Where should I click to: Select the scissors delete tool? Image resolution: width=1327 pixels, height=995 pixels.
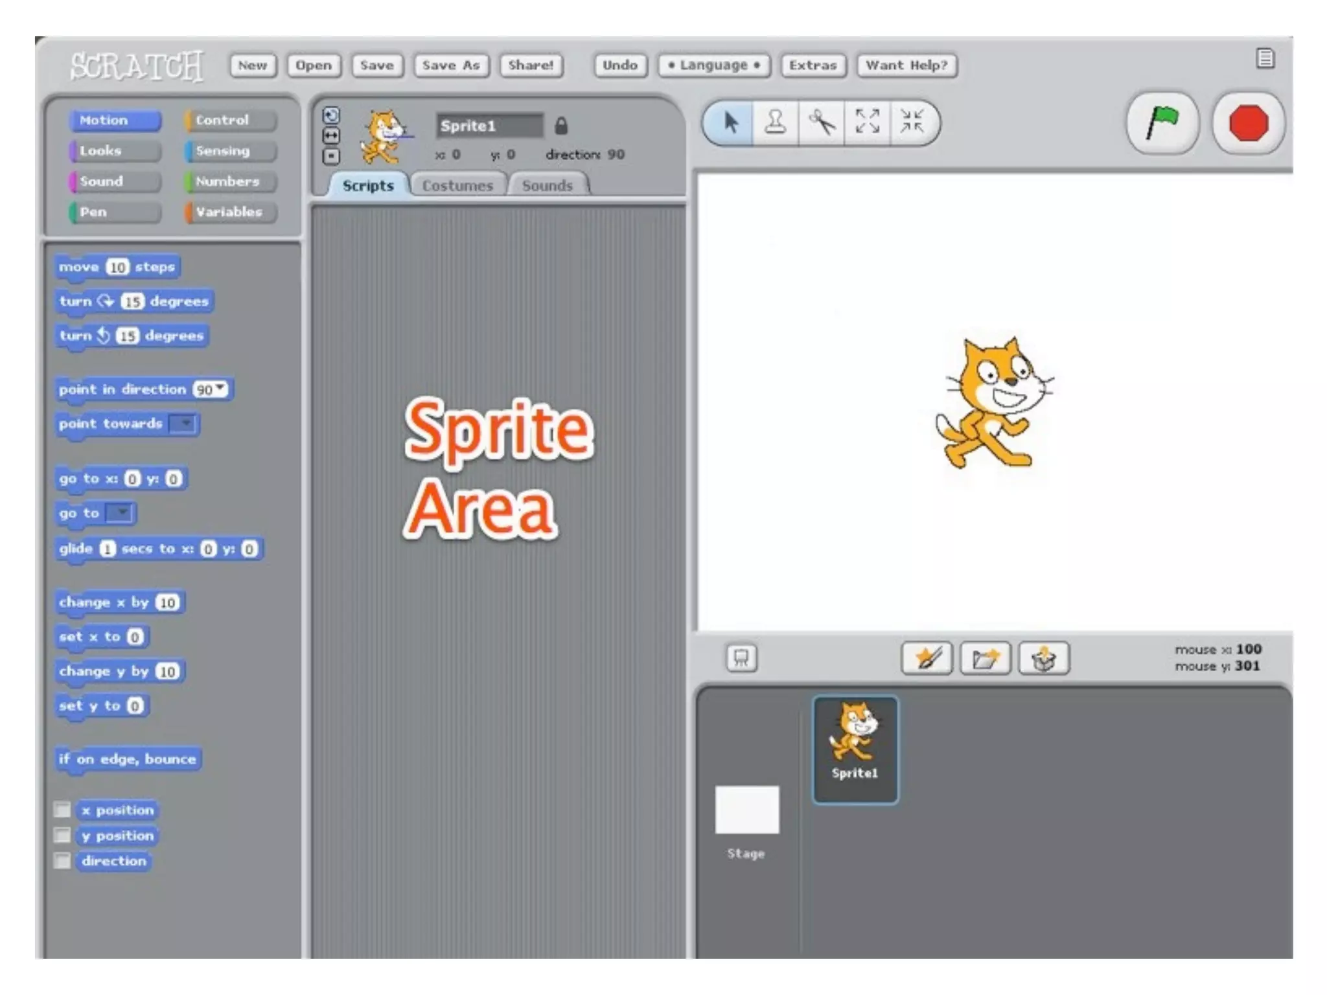pos(822,122)
